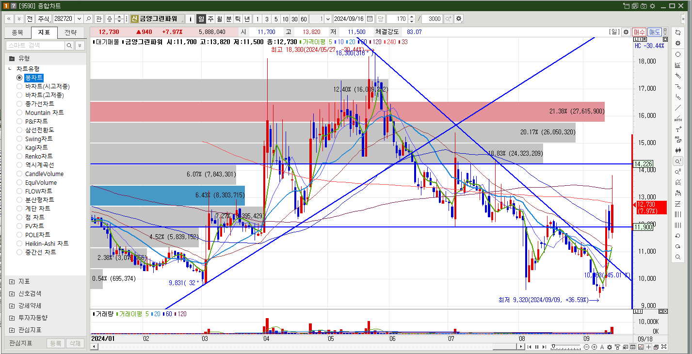Click the blue 매도 sell button
The height and width of the screenshot is (354, 692).
[655, 32]
